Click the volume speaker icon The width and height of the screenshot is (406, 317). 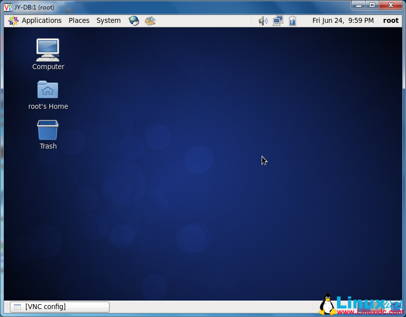coord(263,21)
